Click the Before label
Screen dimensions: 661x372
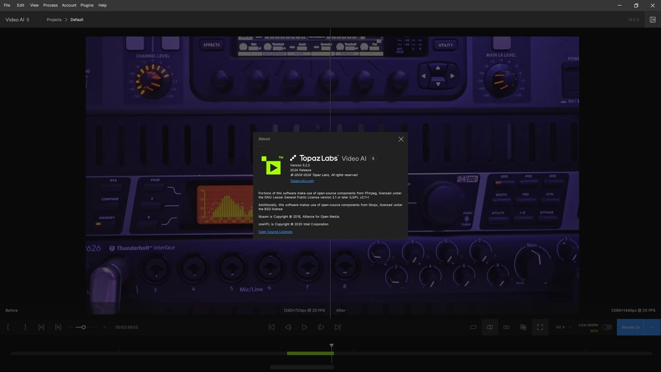12,310
